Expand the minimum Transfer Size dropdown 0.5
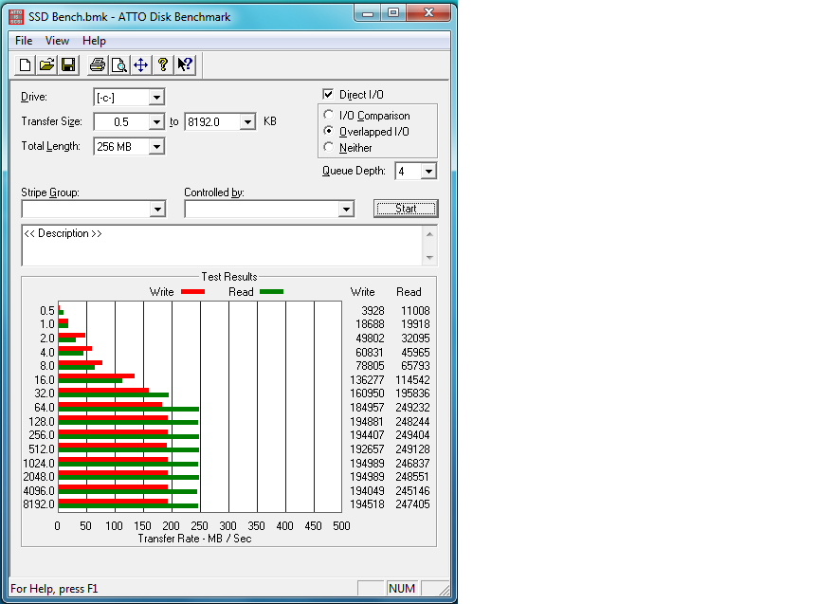 tap(156, 121)
